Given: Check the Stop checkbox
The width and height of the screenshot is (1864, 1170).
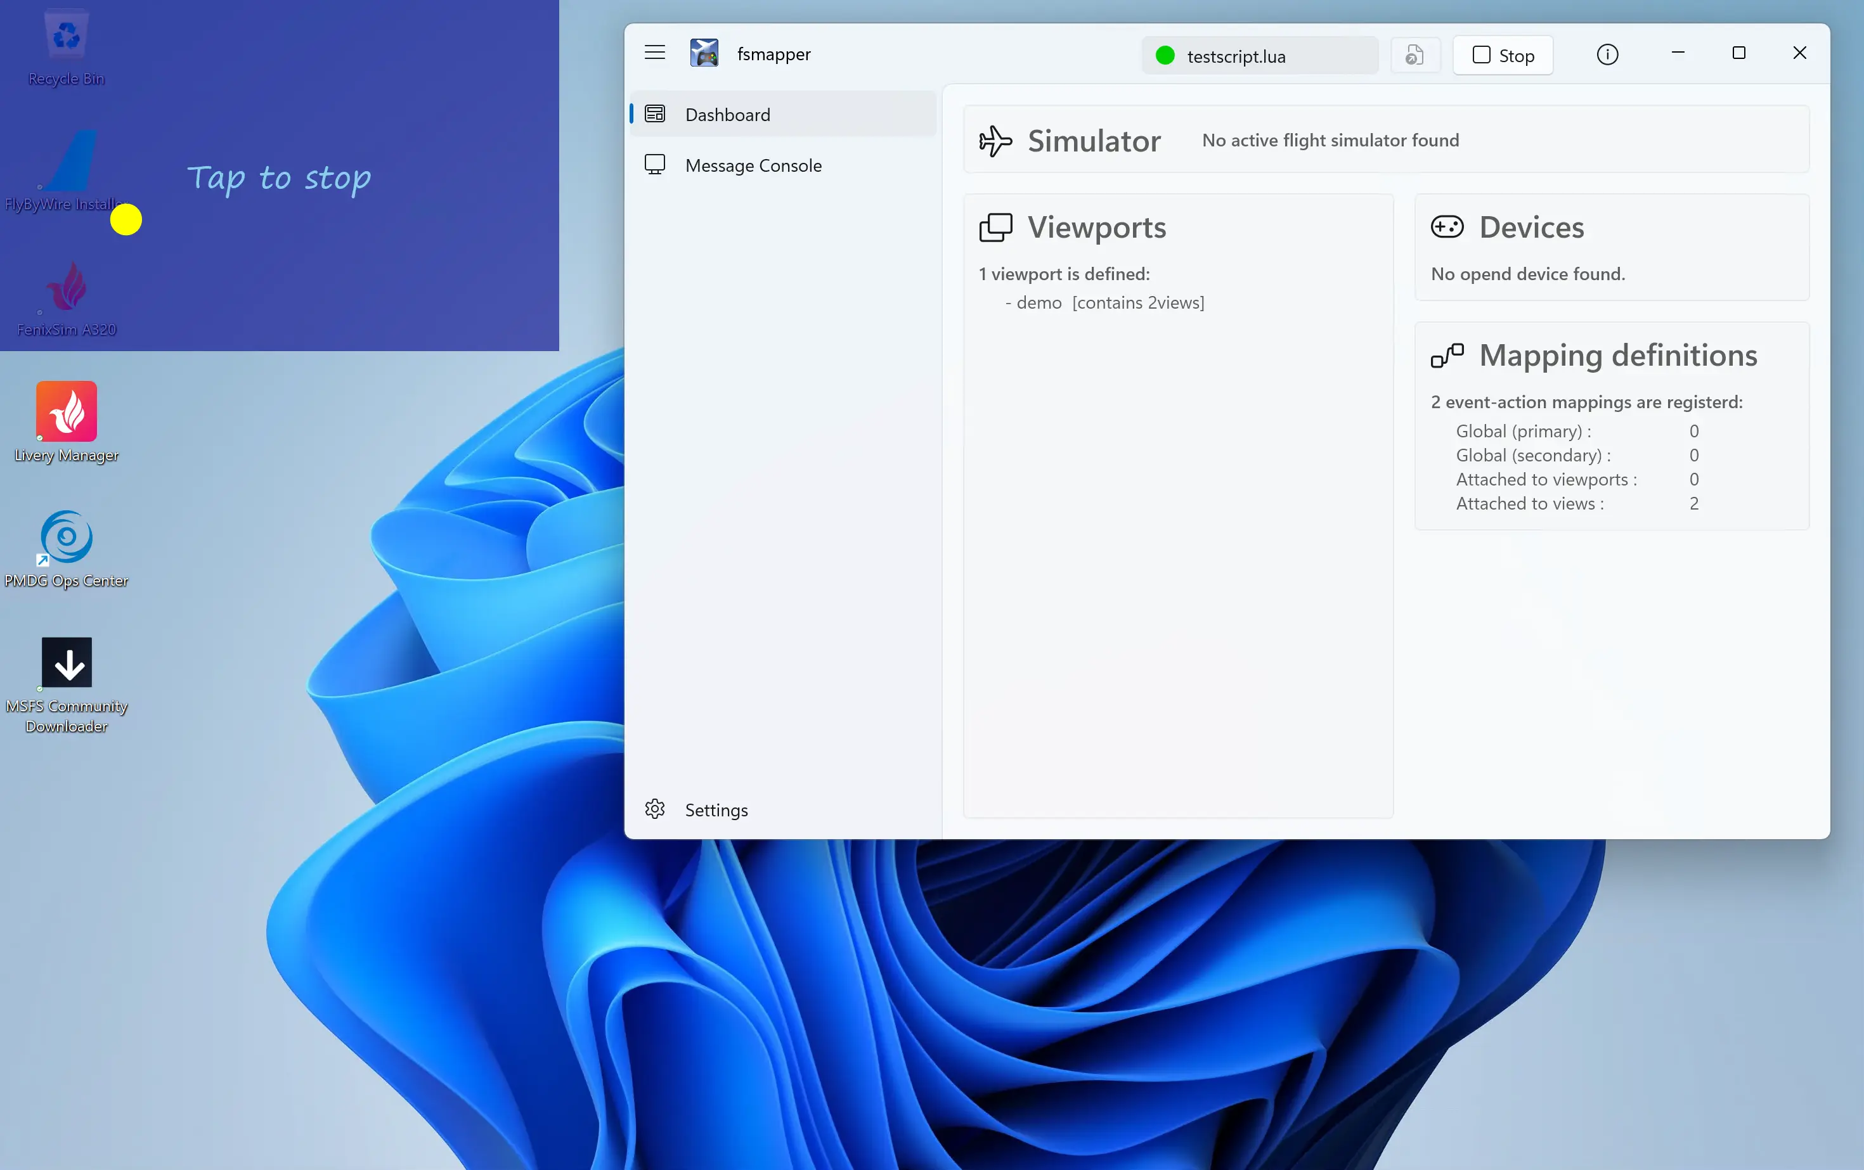Looking at the screenshot, I should tap(1481, 55).
